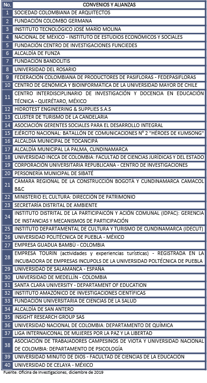This screenshot has height=383, width=207.
Task: Click row number 11 cell
Action: (7, 97)
